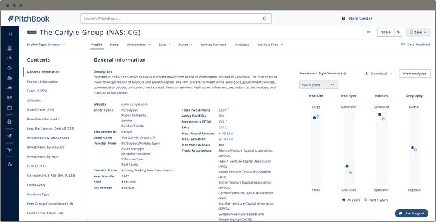This screenshot has width=436, height=222.
Task: Click the AUM value $385.00B
Action: 128,182
